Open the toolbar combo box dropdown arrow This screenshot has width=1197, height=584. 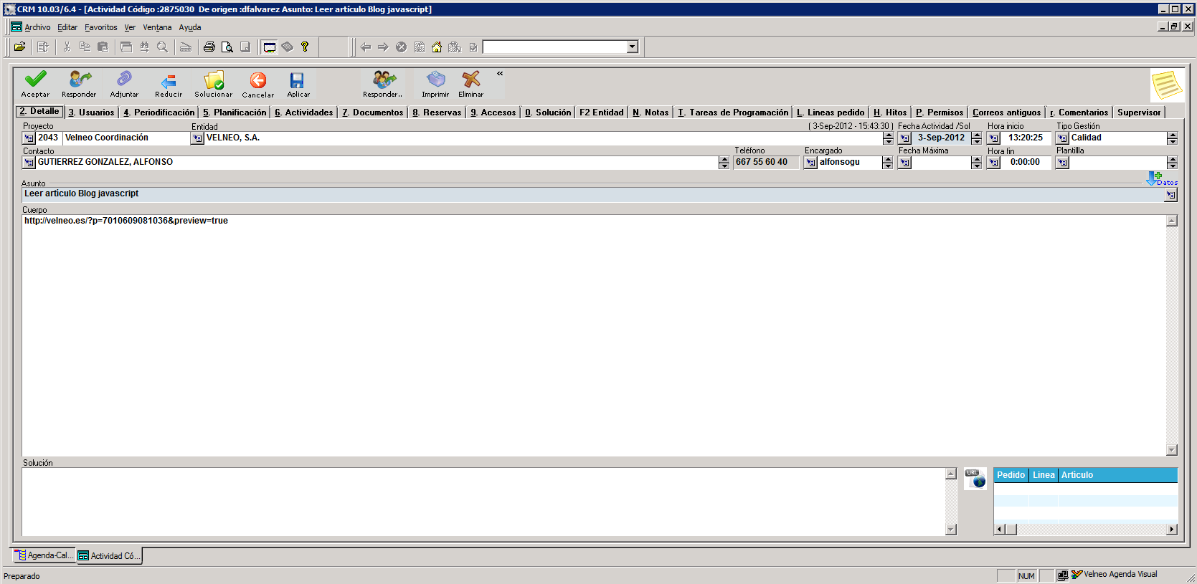click(x=633, y=47)
